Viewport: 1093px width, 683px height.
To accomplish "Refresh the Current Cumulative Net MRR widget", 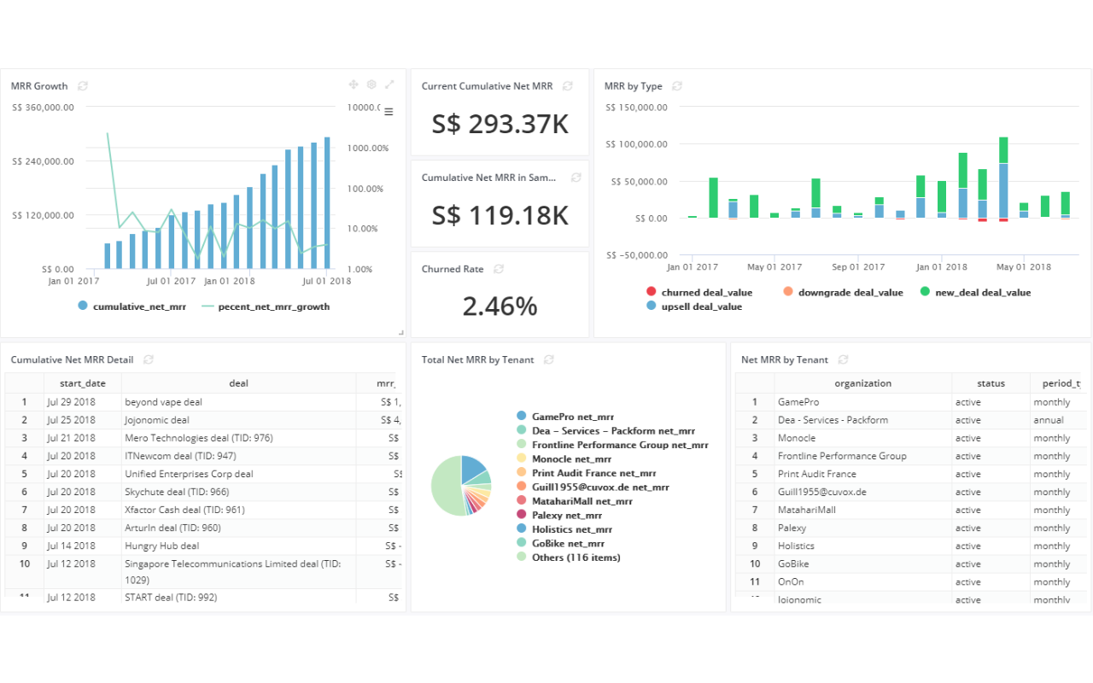I will (568, 86).
